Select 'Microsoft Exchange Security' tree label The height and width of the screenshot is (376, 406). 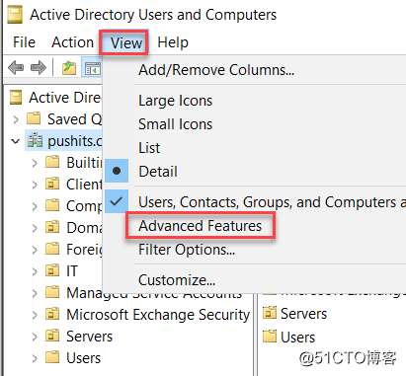(x=158, y=315)
